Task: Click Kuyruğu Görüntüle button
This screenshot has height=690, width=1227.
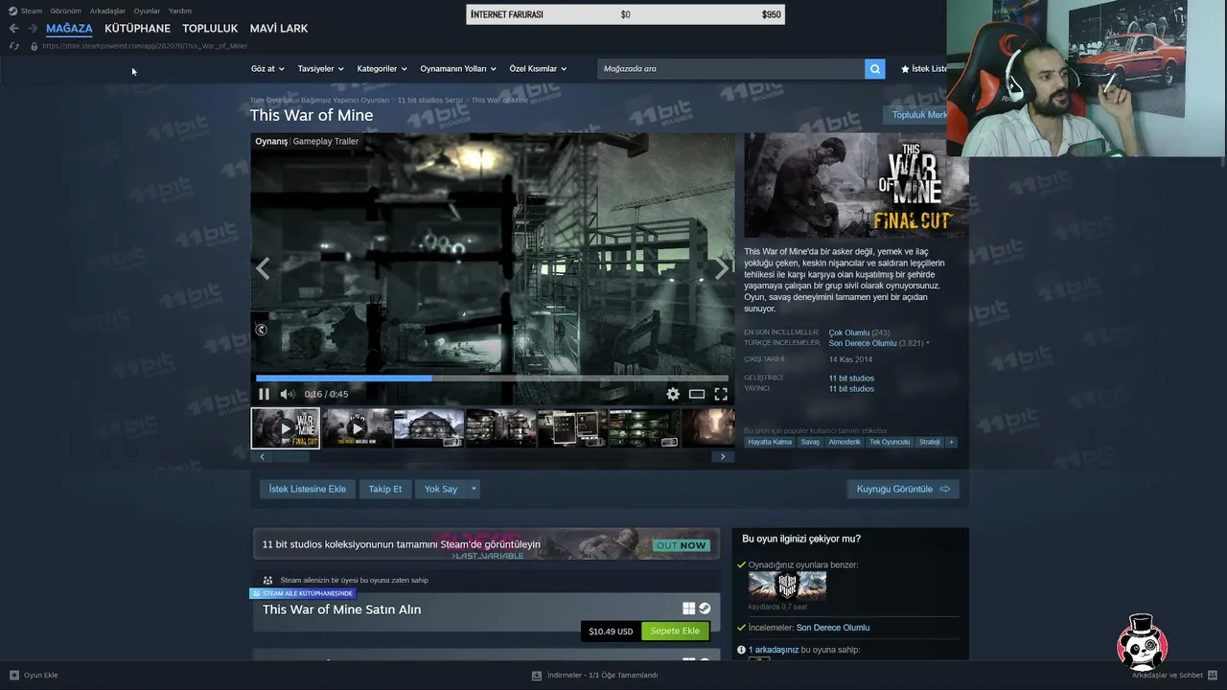Action: click(x=903, y=489)
